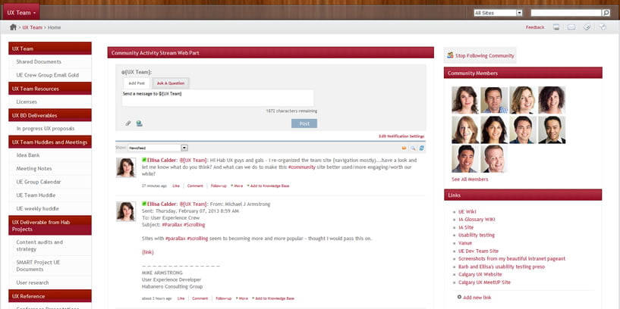This screenshot has height=309, width=620.
Task: Comment on the first post
Action: click(x=195, y=186)
